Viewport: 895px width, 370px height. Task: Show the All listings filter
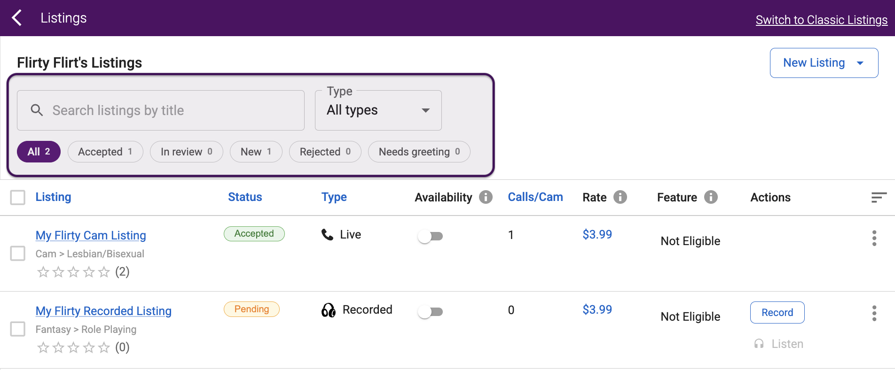(x=39, y=152)
